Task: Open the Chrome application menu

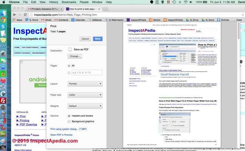Action: pyautogui.click(x=14, y=2)
